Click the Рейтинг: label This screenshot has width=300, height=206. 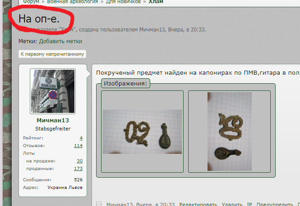(x=33, y=138)
